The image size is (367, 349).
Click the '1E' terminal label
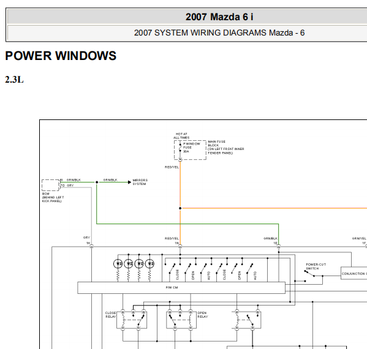point(276,243)
